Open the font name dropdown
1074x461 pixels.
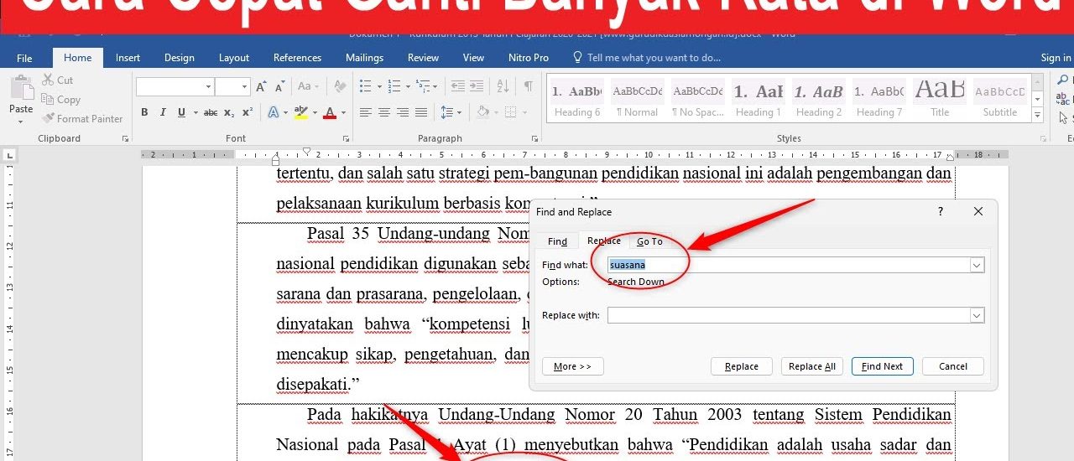208,86
